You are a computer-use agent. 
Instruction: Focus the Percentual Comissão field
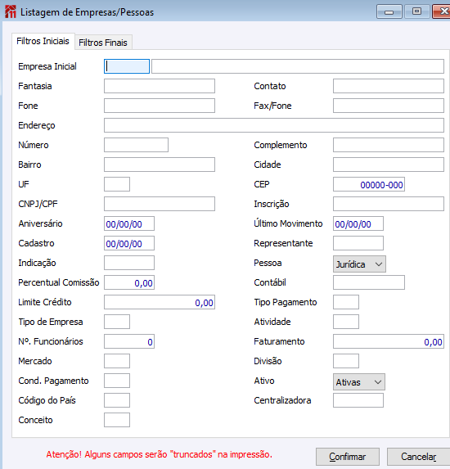pyautogui.click(x=129, y=282)
